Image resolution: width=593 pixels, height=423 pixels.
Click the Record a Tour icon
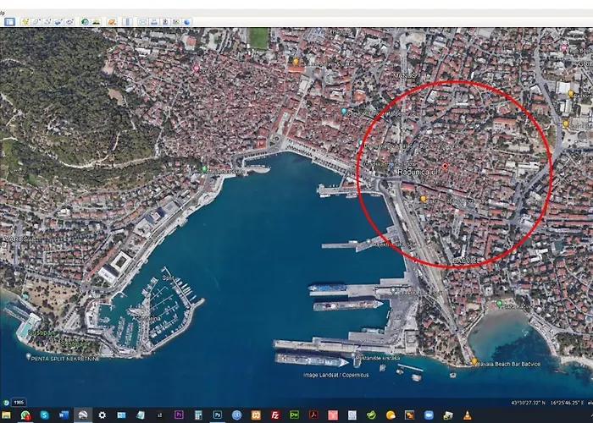pyautogui.click(x=69, y=21)
